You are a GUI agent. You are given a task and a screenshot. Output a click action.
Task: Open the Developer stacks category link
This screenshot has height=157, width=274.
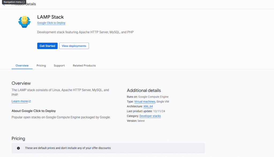[150, 116]
